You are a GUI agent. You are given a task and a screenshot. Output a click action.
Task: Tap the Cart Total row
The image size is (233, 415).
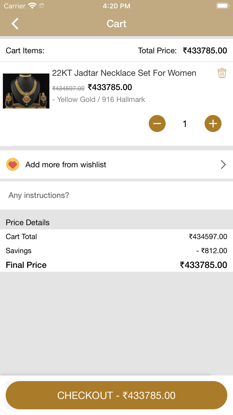point(116,237)
